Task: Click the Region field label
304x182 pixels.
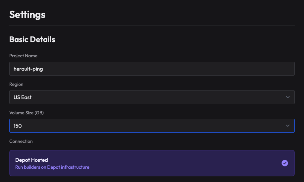Action: pos(16,84)
